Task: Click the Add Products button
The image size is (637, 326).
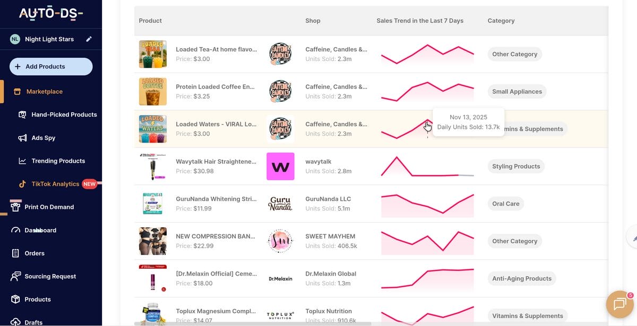Action: [x=50, y=66]
